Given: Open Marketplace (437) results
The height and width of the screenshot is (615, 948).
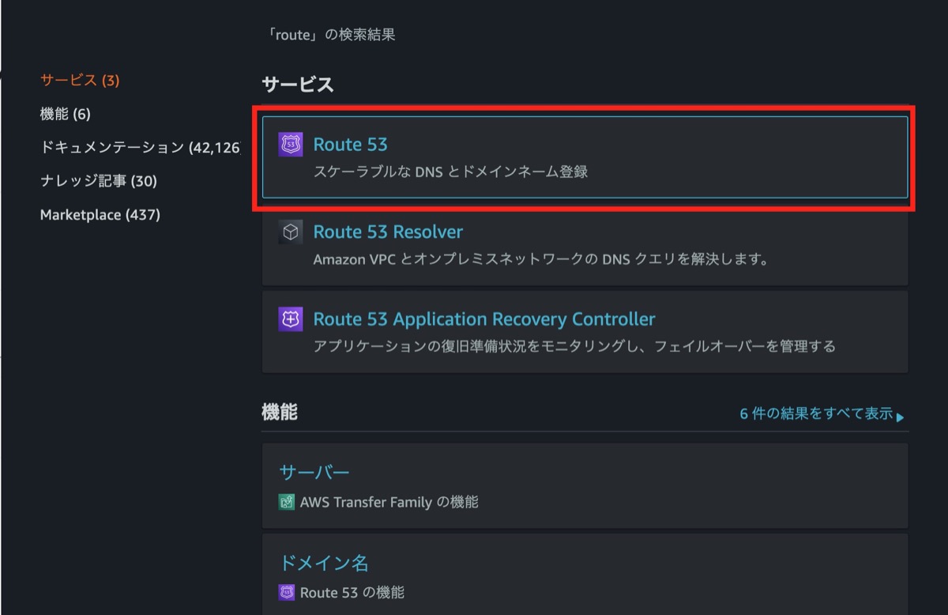Looking at the screenshot, I should (x=100, y=213).
